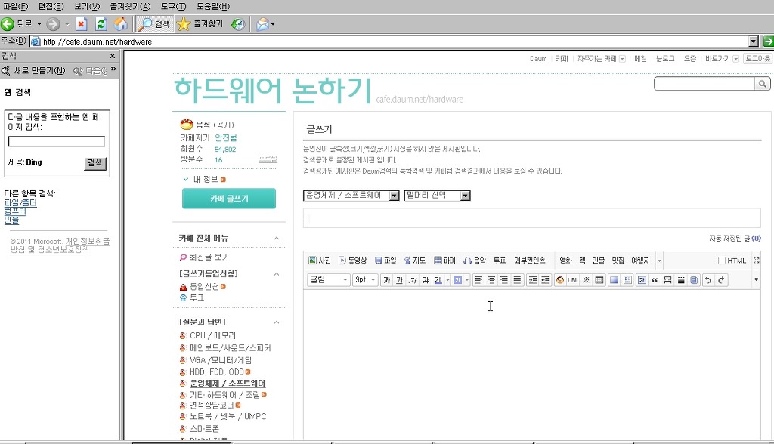Viewport: 774px width, 444px height.
Task: Open the 도구(T) menu
Action: 173,6
